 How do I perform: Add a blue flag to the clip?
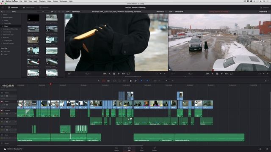(141, 81)
